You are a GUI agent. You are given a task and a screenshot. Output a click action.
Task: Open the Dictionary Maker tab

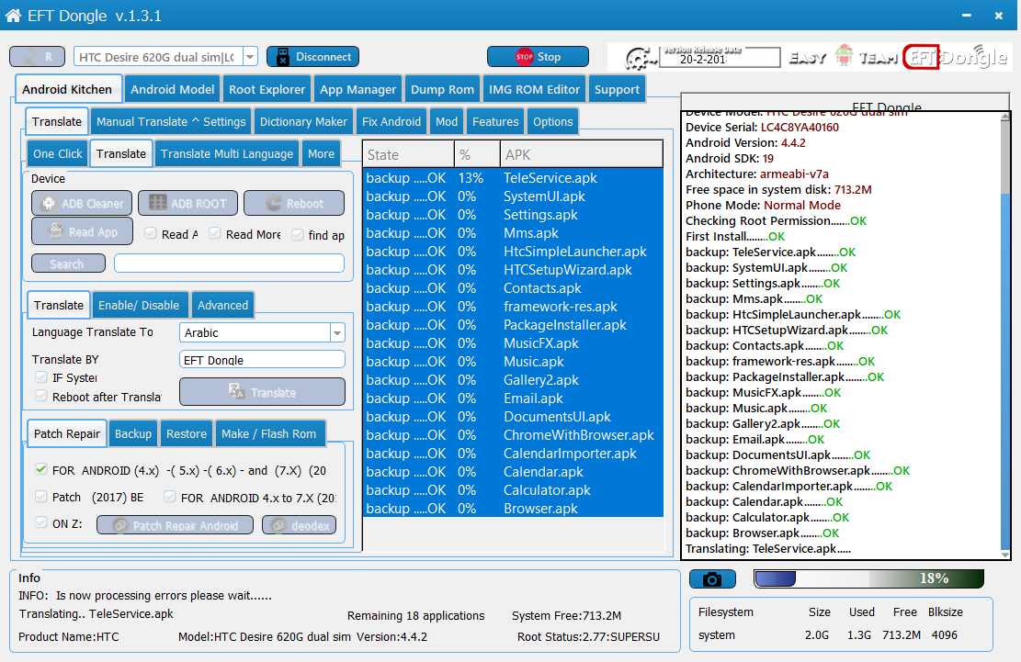pyautogui.click(x=303, y=121)
